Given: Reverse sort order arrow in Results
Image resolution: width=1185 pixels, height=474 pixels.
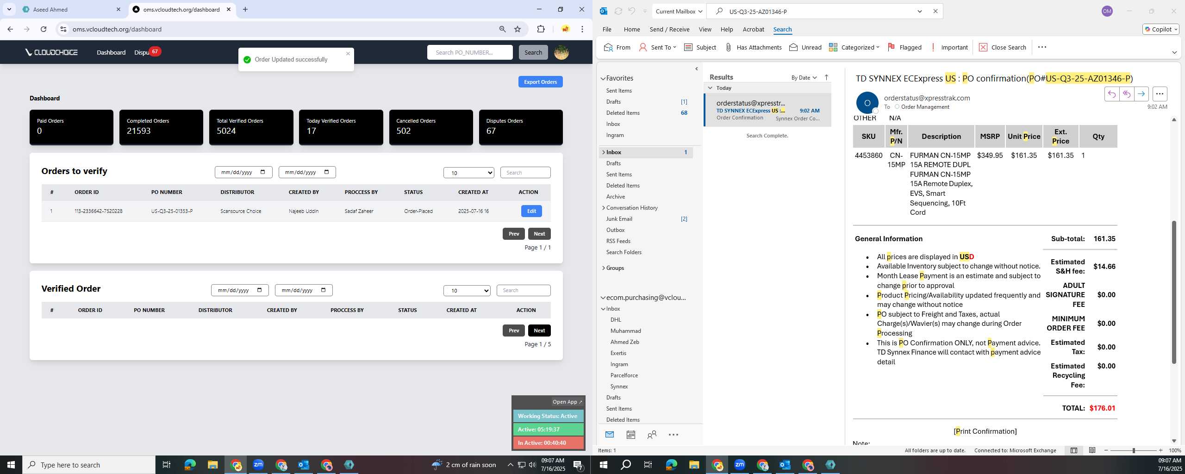Looking at the screenshot, I should click(826, 77).
